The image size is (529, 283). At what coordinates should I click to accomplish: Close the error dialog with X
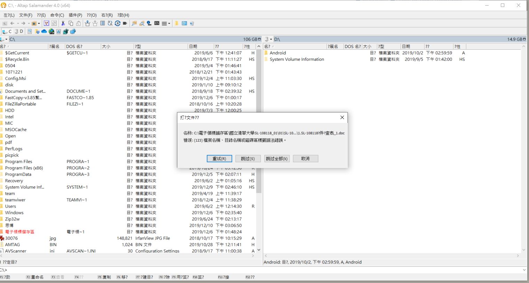click(342, 117)
